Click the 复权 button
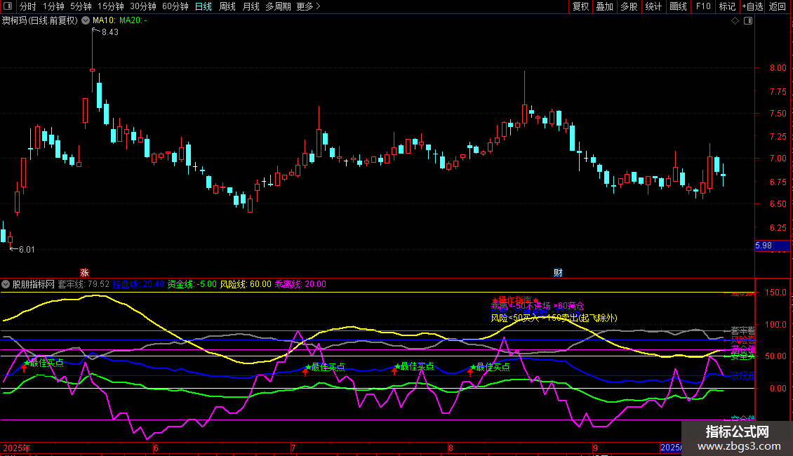Image resolution: width=793 pixels, height=456 pixels. coord(581,7)
